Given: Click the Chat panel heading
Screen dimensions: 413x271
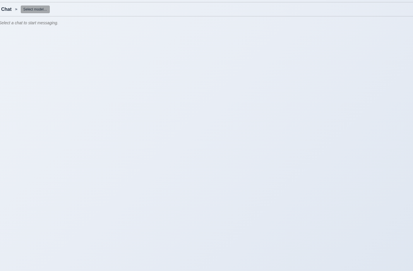Looking at the screenshot, I should point(6,9).
